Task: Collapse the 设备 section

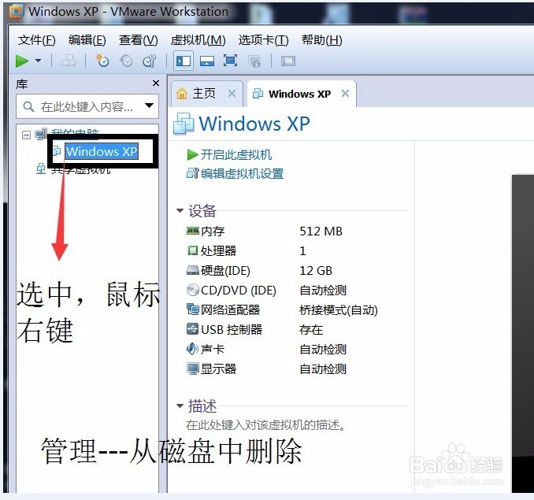Action: pyautogui.click(x=180, y=211)
